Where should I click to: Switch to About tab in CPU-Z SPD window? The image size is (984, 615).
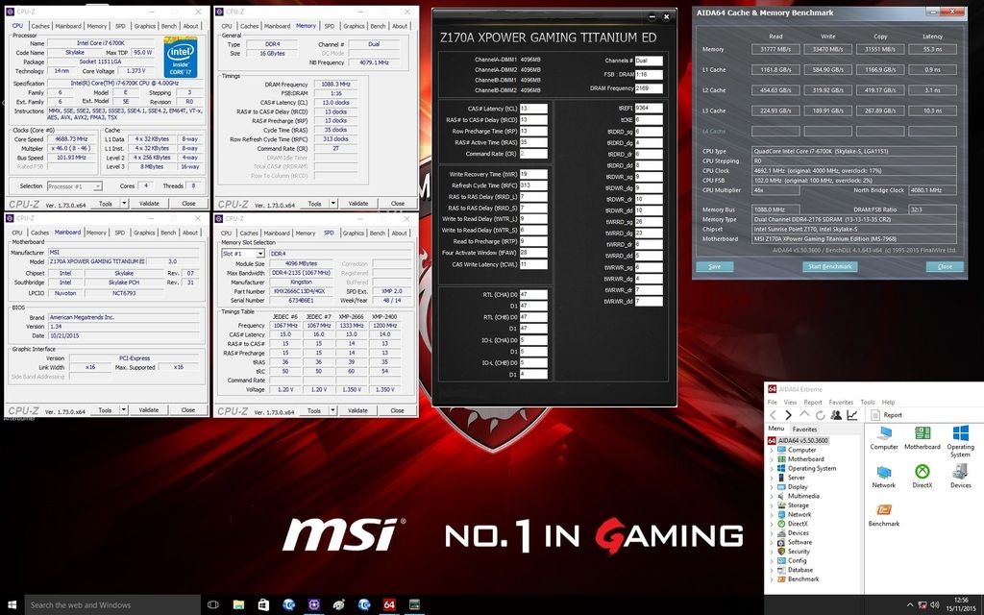click(x=399, y=234)
